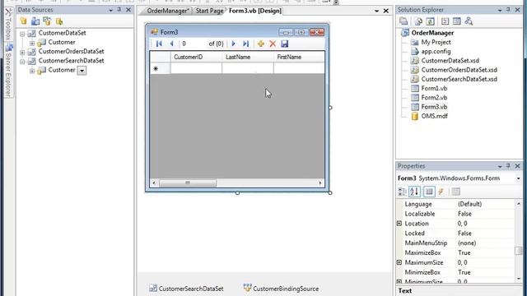
Task: Click the grid scrollbar right arrow
Action: click(x=320, y=183)
